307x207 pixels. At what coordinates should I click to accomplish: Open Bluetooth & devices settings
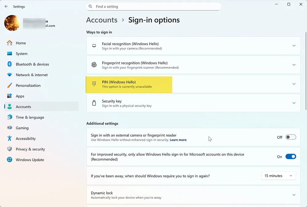[9, 64]
